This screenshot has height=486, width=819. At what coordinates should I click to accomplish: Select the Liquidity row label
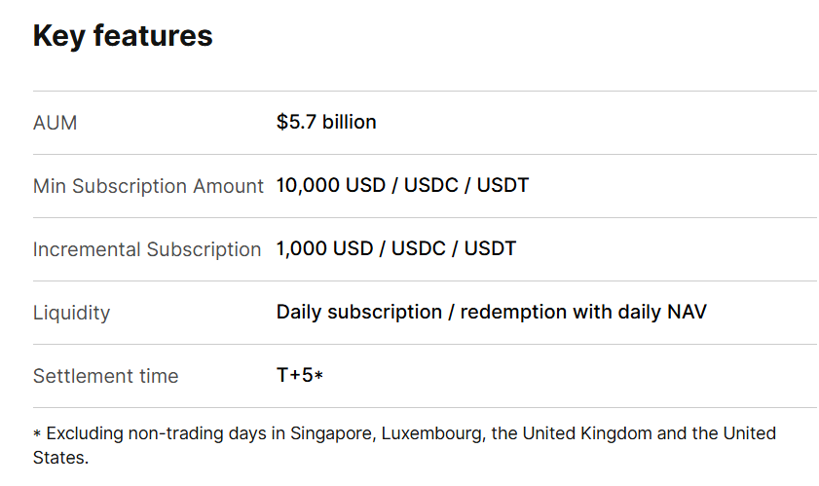tap(71, 313)
